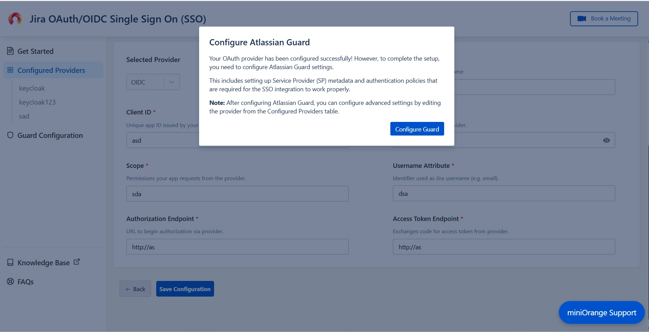Click the Back button
Screen dimensions: 649x332
point(135,289)
